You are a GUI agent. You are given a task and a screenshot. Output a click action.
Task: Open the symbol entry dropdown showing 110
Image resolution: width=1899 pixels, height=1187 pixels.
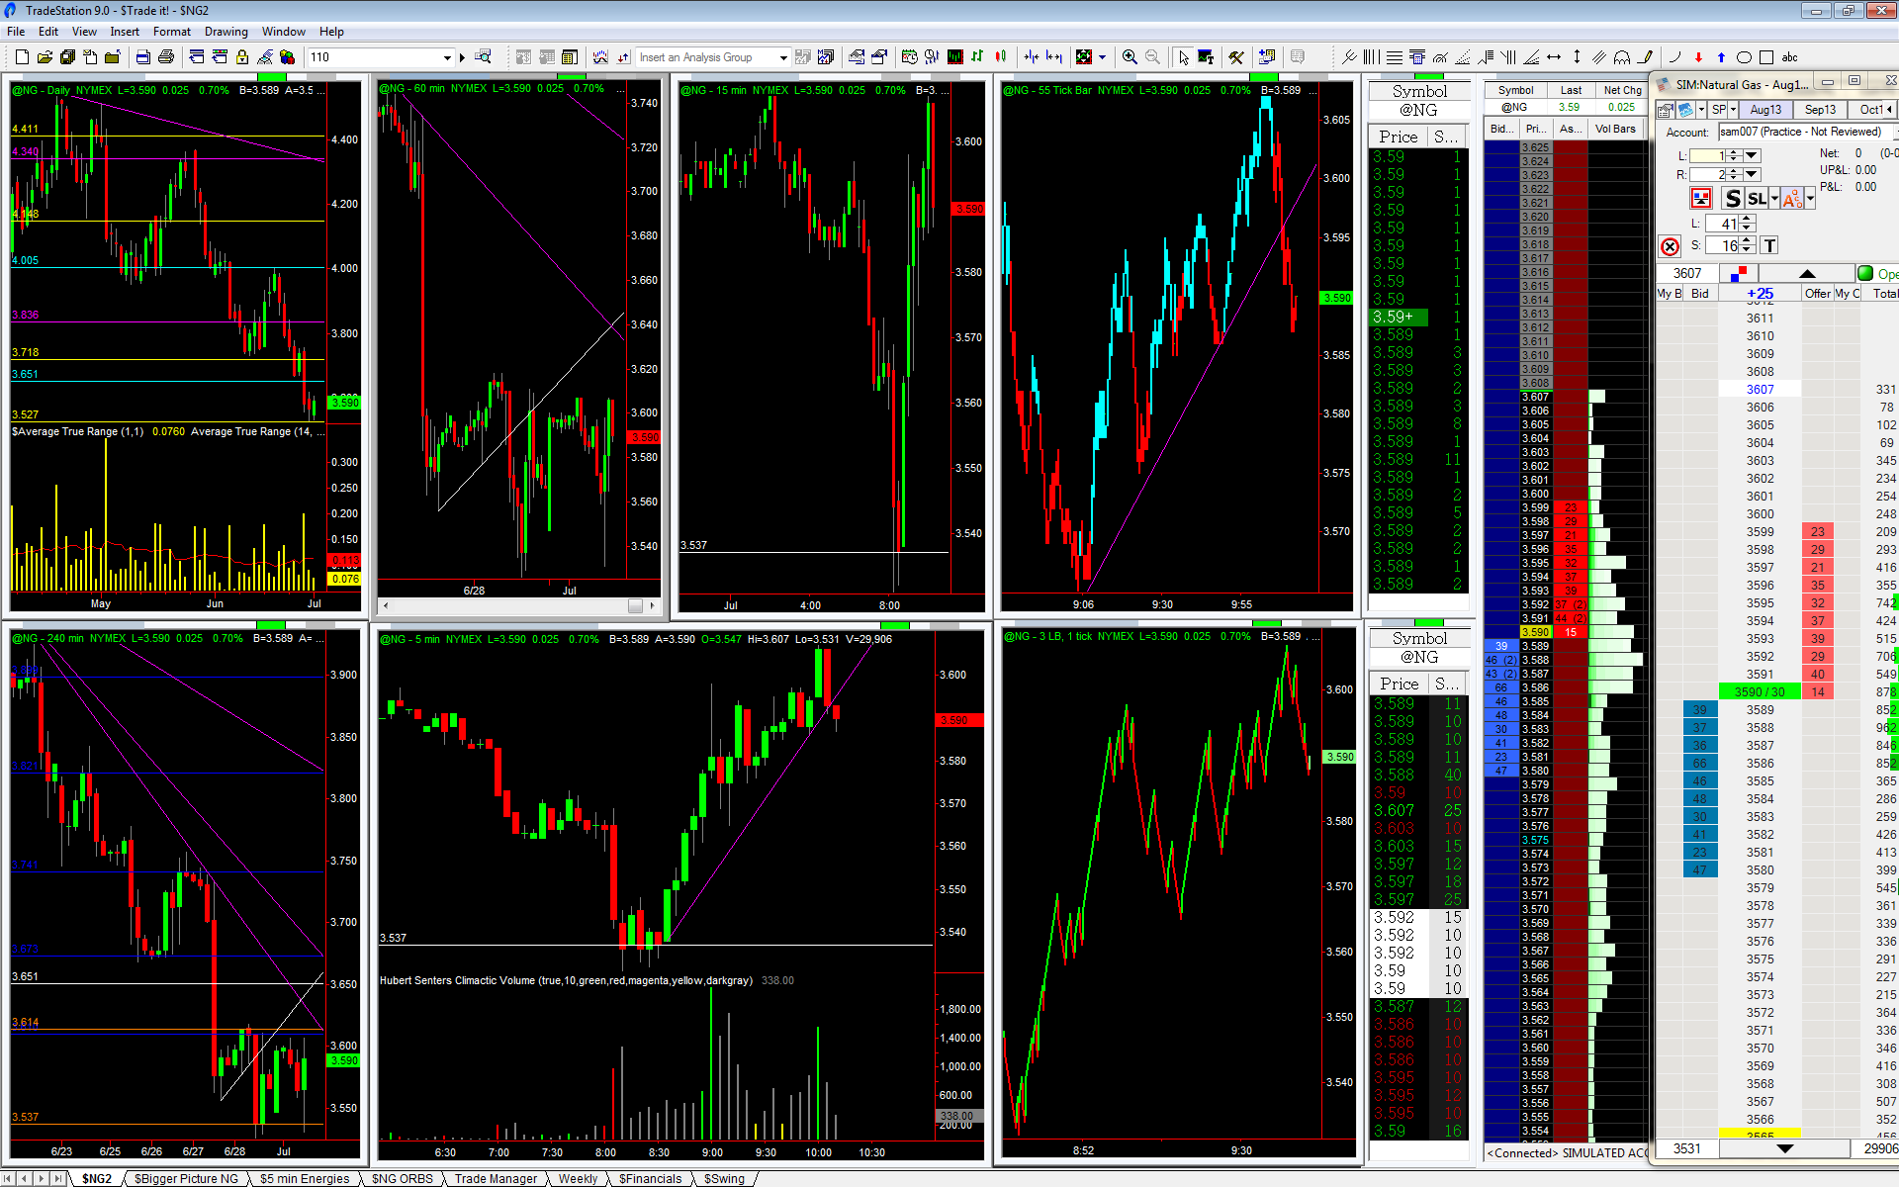tap(446, 57)
